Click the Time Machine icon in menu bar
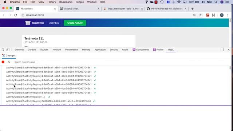The image size is (233, 131). click(162, 2)
